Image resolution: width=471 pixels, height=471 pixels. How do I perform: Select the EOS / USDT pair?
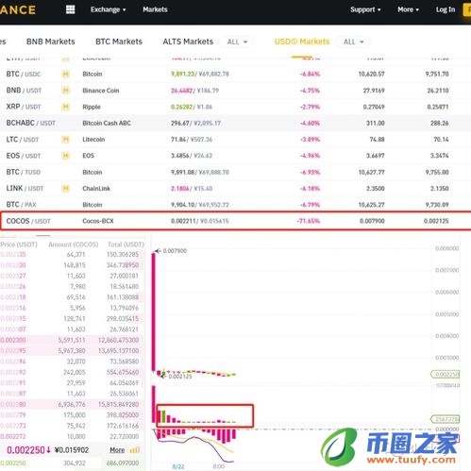coord(24,156)
